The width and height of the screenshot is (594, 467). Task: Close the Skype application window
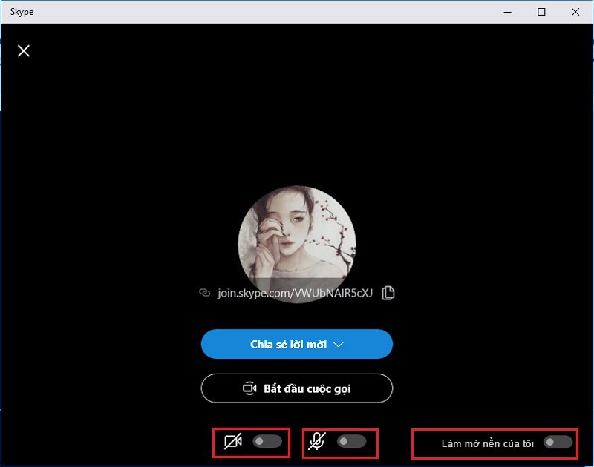click(576, 12)
